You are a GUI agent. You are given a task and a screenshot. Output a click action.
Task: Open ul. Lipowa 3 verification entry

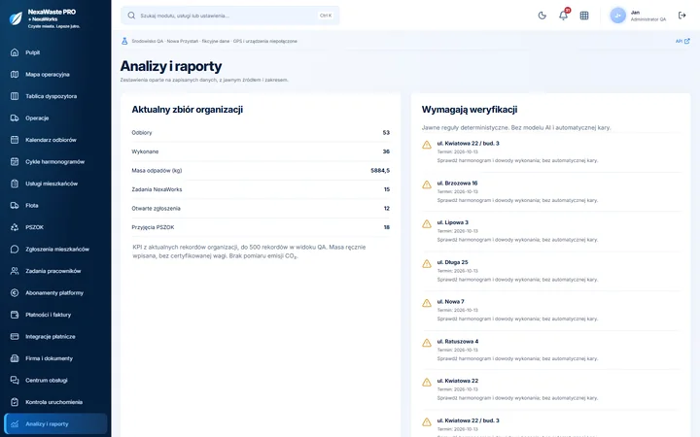(551, 230)
